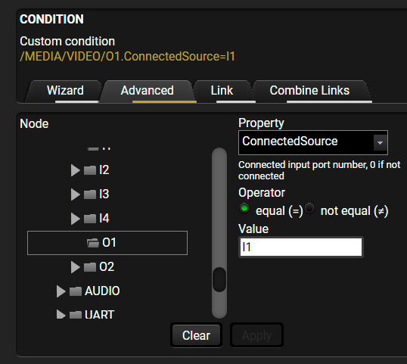Screen dimensions: 407x364
Task: Switch to the Link tab
Action: (x=222, y=91)
